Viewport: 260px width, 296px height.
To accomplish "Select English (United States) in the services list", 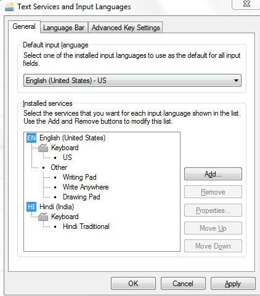I will click(72, 138).
